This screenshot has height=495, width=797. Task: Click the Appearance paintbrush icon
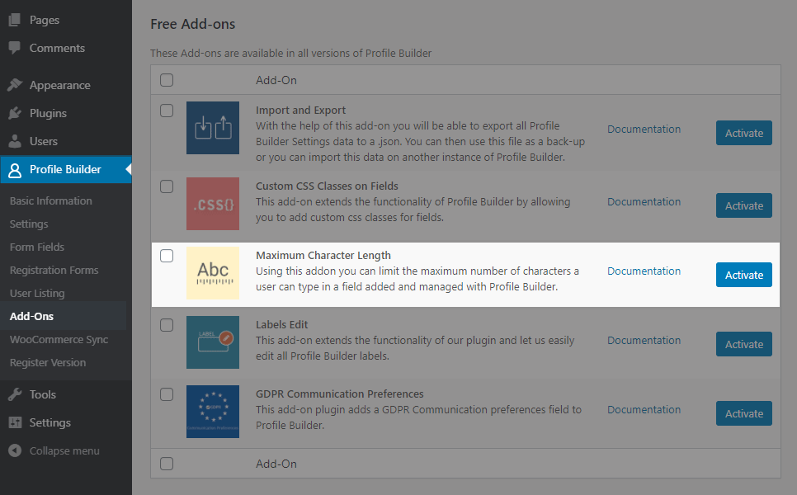tap(15, 85)
